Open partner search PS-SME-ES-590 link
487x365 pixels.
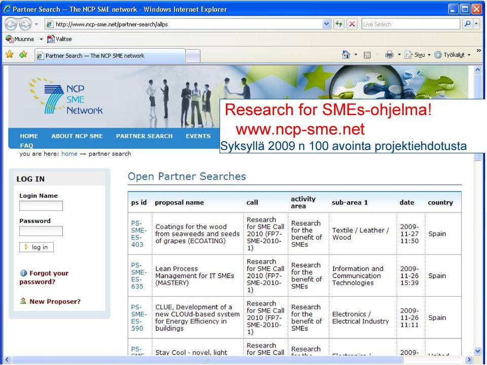coord(138,317)
